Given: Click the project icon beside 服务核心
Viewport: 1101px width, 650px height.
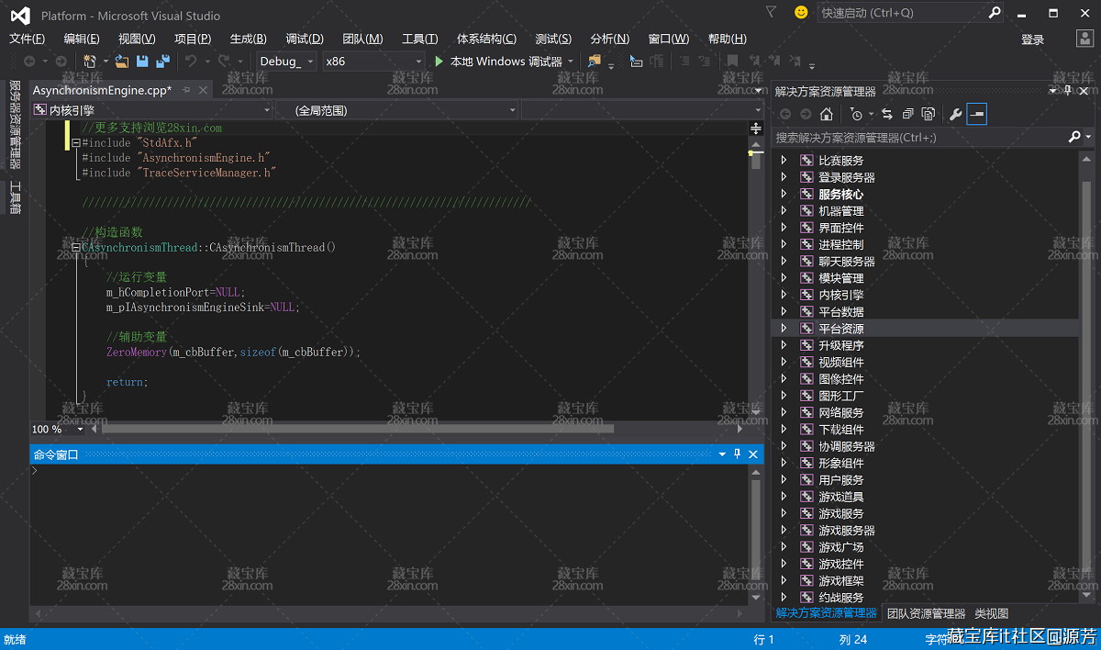Looking at the screenshot, I should 806,195.
